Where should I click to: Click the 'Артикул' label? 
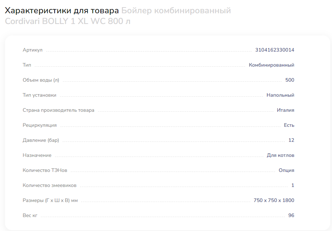coord(33,50)
